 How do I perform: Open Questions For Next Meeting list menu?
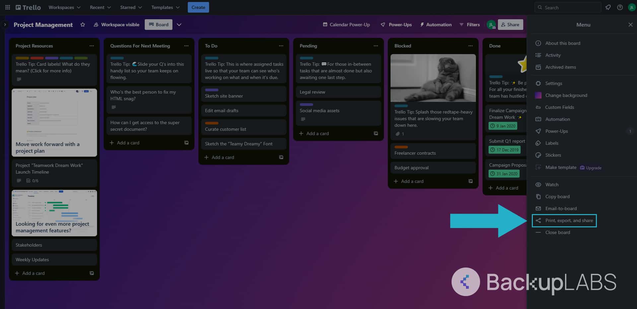[186, 46]
